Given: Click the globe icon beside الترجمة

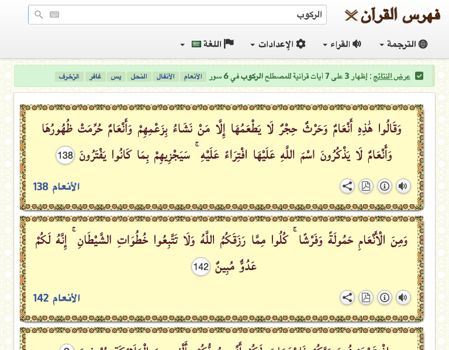Looking at the screenshot, I should point(423,44).
